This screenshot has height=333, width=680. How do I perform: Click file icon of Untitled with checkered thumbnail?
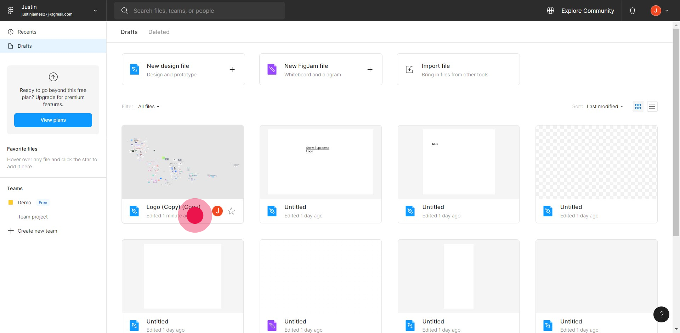(x=548, y=211)
